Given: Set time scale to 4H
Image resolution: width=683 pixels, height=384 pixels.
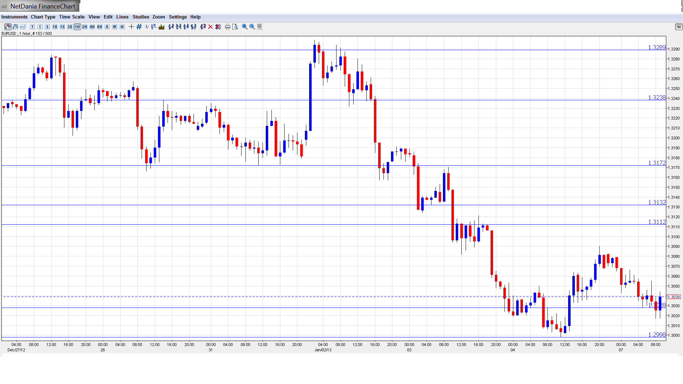Looking at the screenshot, I should click(92, 27).
